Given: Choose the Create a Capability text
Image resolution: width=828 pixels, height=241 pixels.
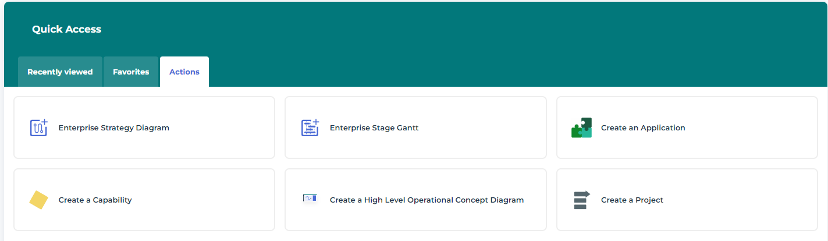Looking at the screenshot, I should click(95, 200).
